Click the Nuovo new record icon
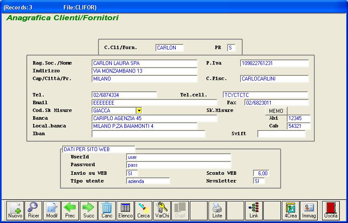Image resolution: width=348 pixels, height=223 pixels. click(15, 210)
